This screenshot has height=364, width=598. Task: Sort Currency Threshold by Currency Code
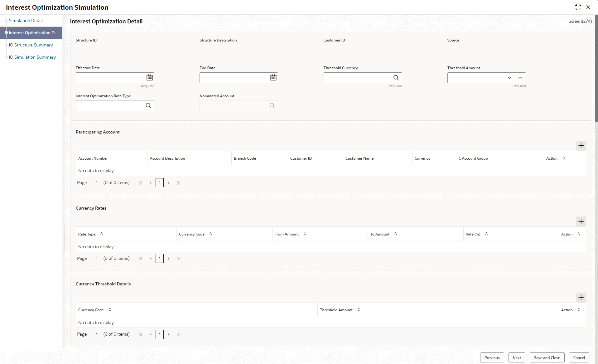pos(110,310)
